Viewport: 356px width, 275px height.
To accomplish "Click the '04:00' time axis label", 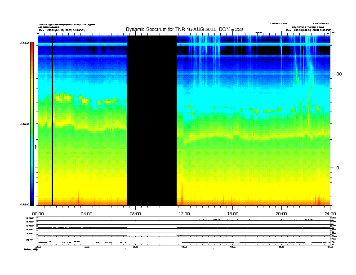I will point(87,214).
